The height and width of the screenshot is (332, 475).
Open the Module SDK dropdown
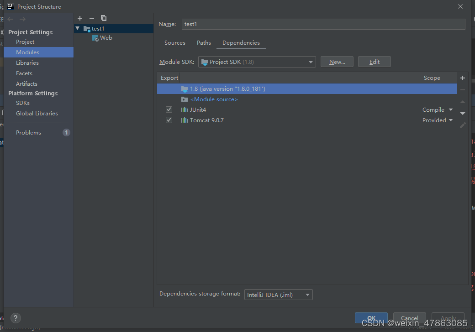(x=257, y=62)
